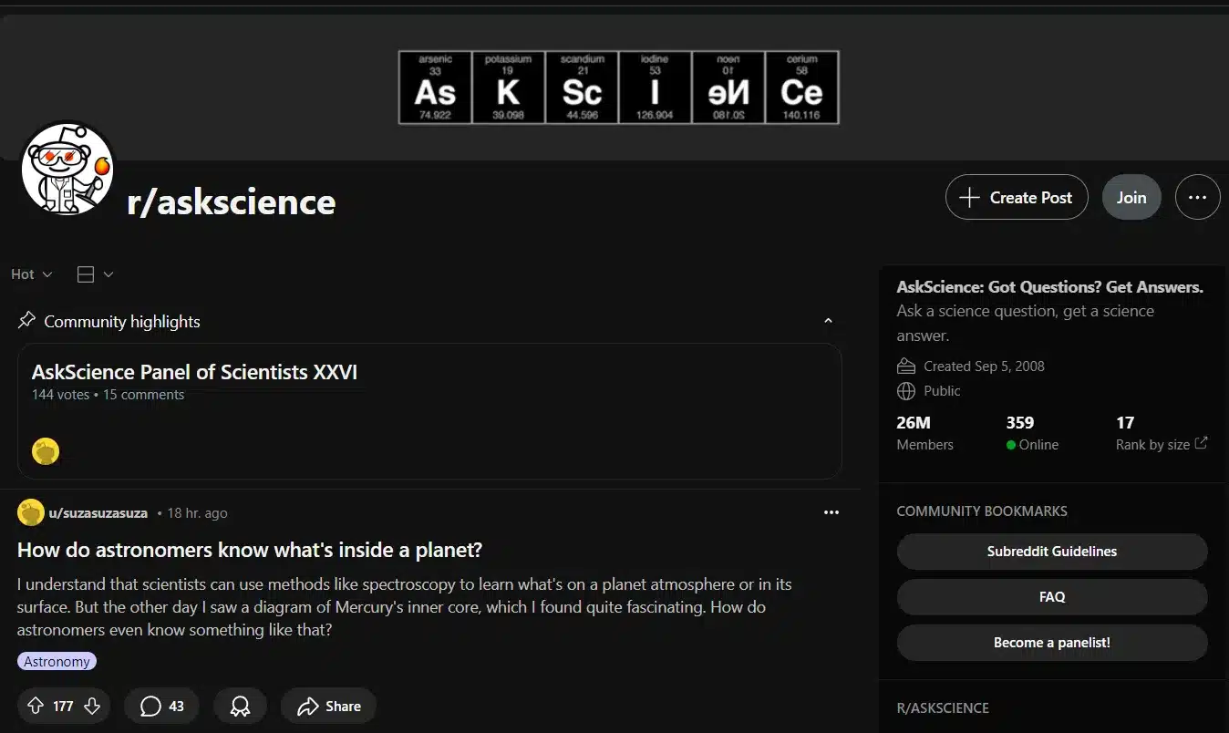Image resolution: width=1229 pixels, height=733 pixels.
Task: Open the 43 comments on the post
Action: coord(161,706)
